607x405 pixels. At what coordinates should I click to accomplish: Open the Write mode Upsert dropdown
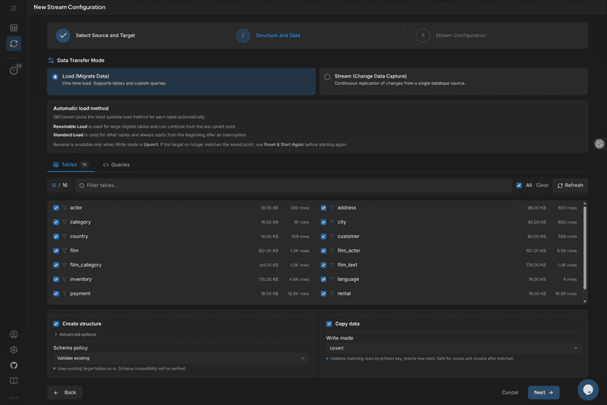point(454,348)
